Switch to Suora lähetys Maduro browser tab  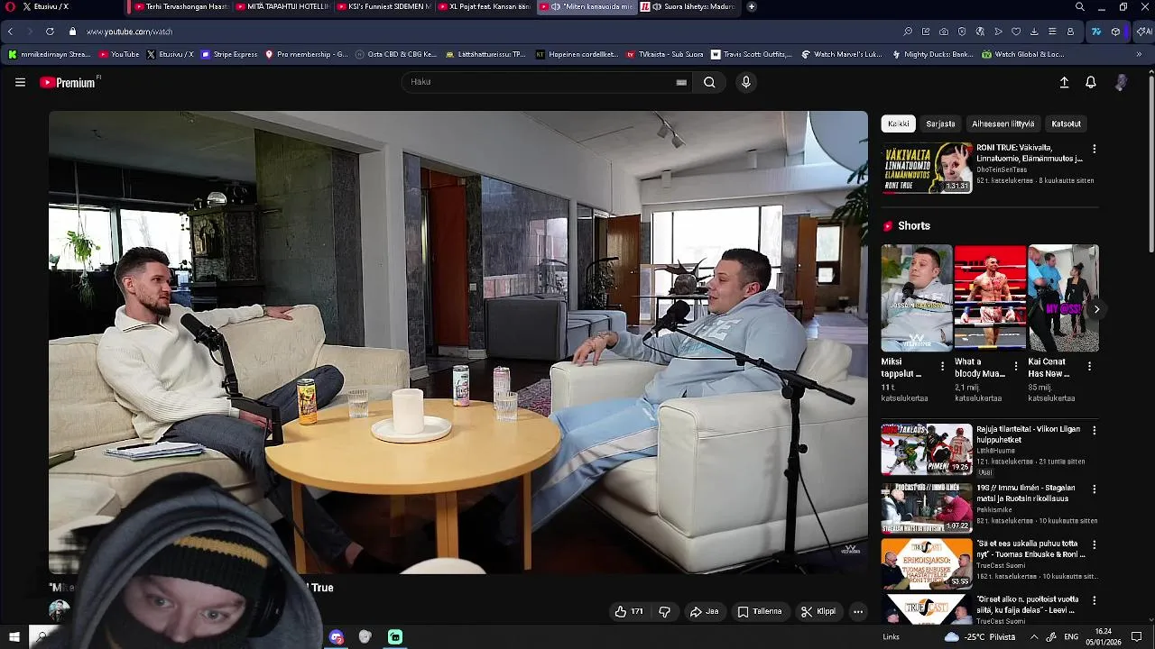click(688, 6)
